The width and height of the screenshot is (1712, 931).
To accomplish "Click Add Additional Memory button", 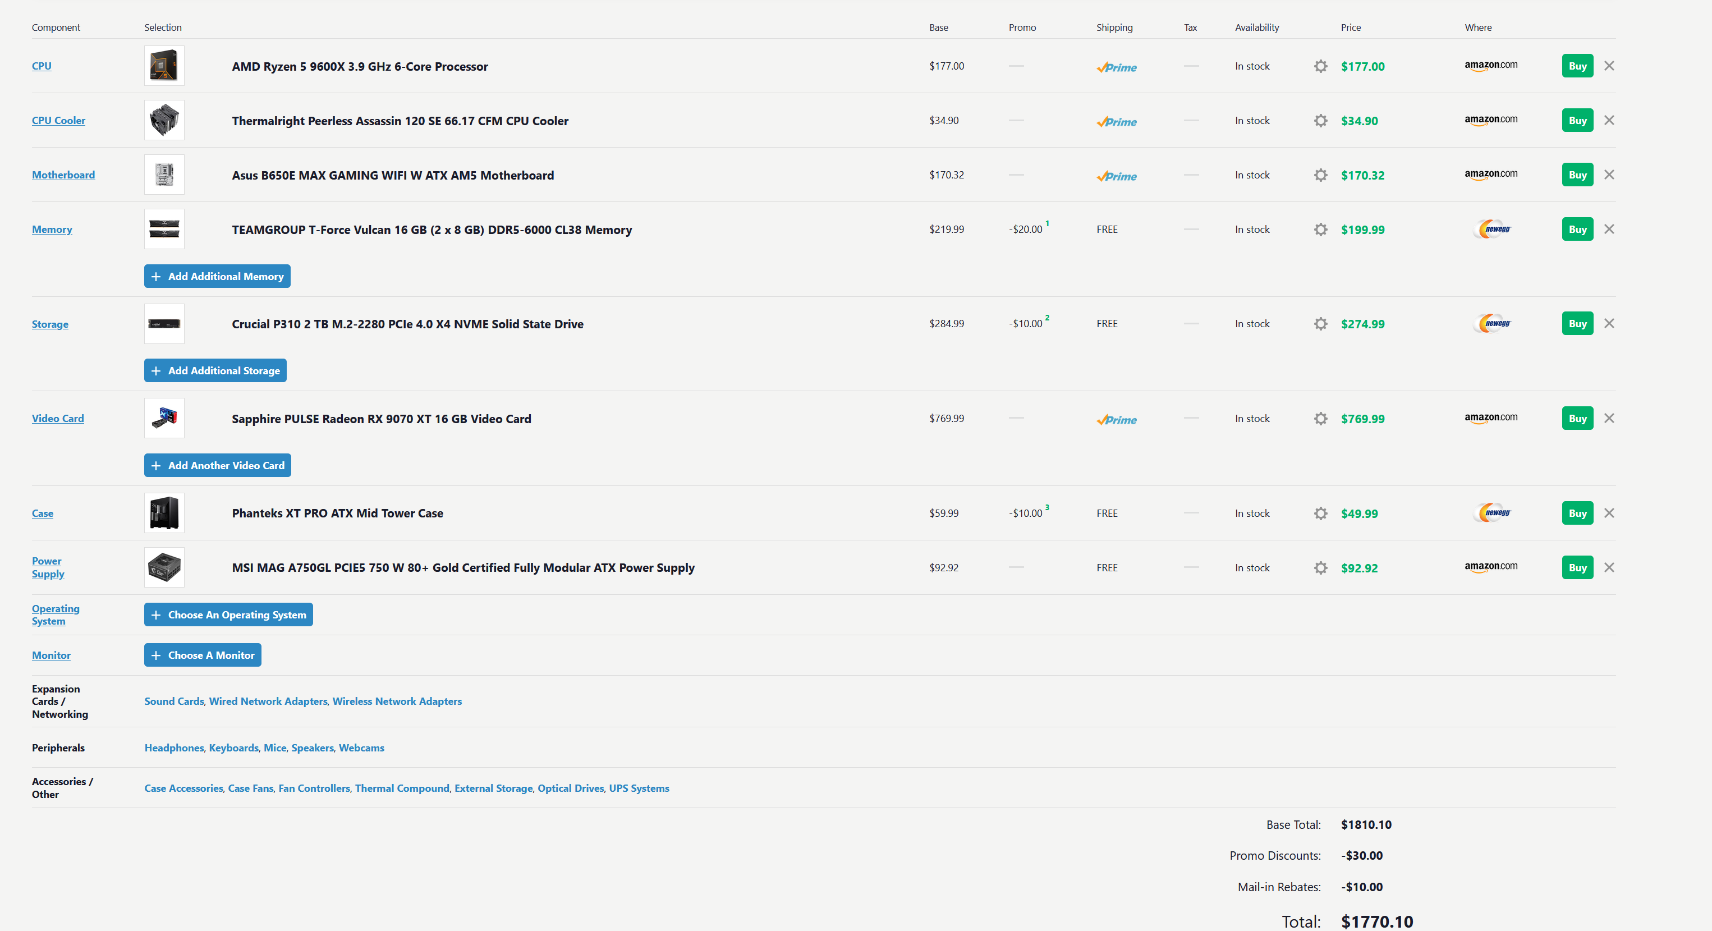I will tap(217, 277).
